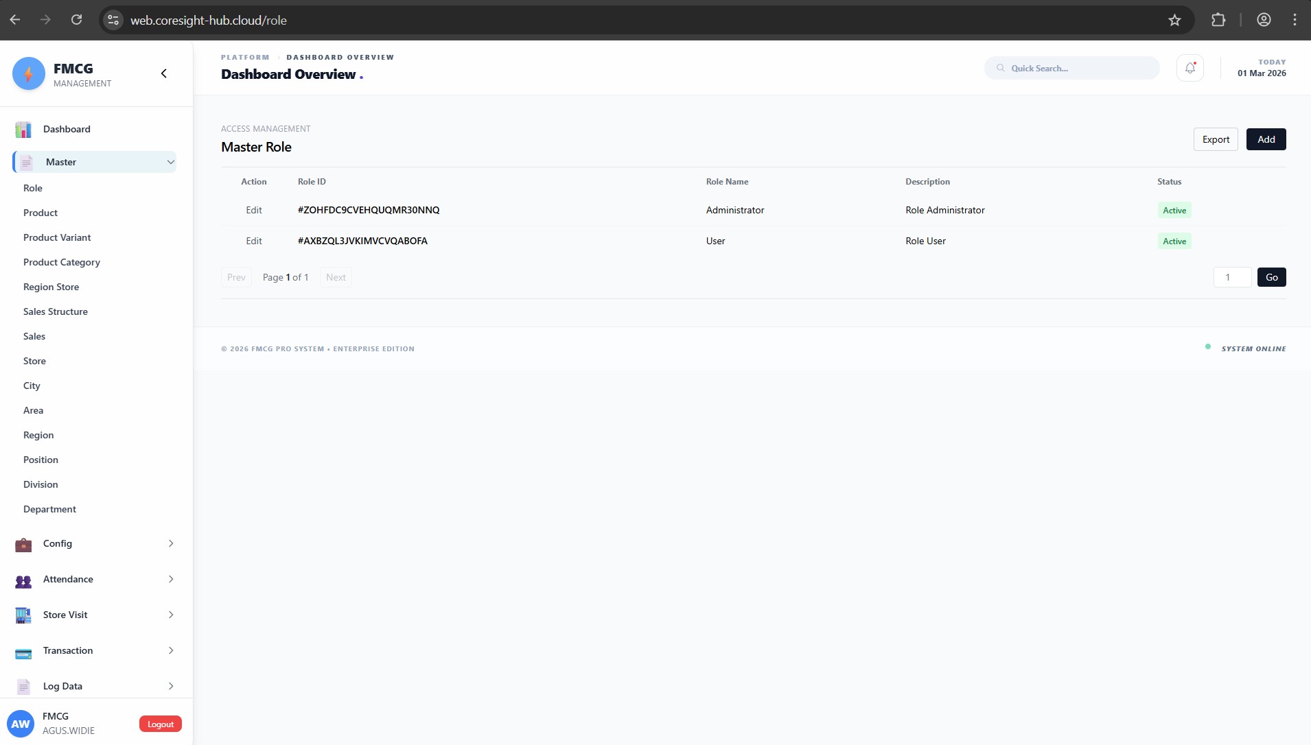Screen dimensions: 1311x745
Task: Click the Add button
Action: point(1266,139)
